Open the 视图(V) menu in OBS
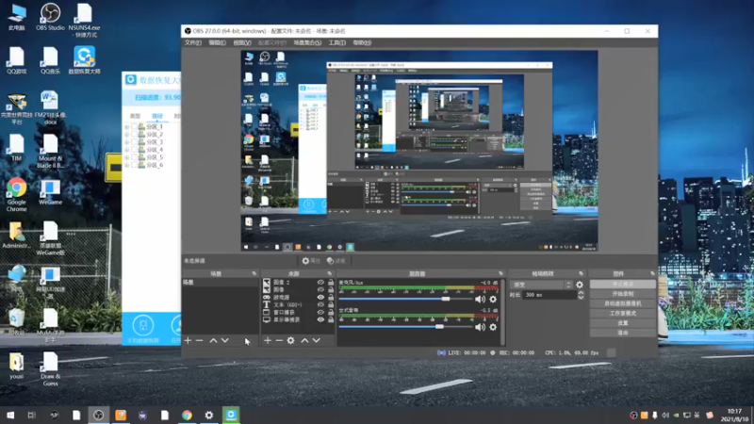 [242, 42]
